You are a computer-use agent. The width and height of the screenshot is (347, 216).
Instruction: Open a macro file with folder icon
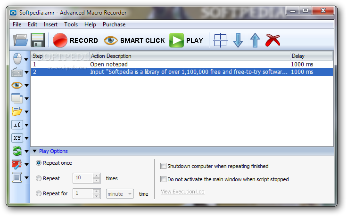(x=20, y=40)
